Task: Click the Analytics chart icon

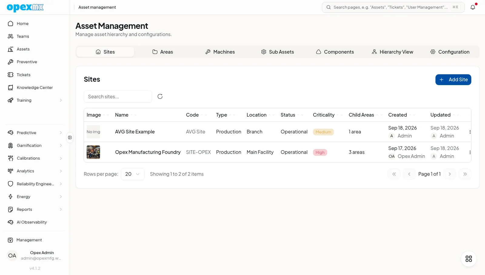Action: click(11, 171)
